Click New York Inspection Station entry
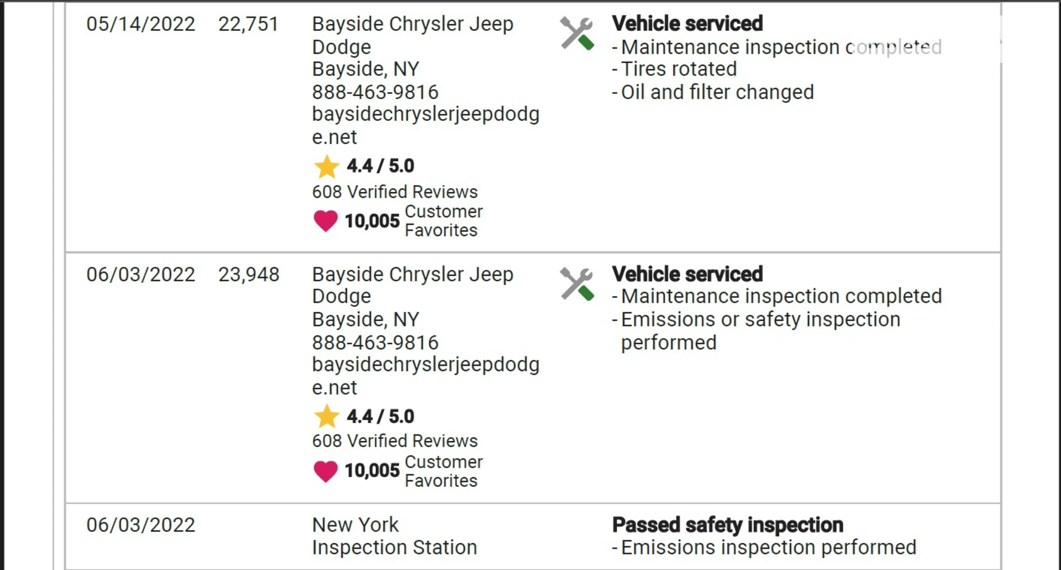 pyautogui.click(x=395, y=536)
